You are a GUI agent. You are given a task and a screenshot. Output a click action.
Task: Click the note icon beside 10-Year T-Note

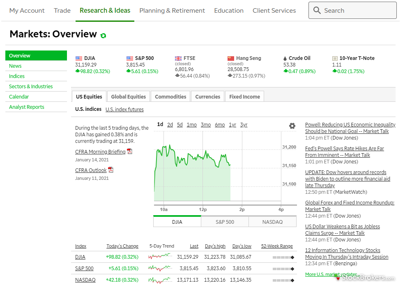tap(335, 58)
